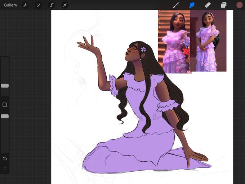
Task: Select the left reference image of Isabela
Action: click(174, 41)
